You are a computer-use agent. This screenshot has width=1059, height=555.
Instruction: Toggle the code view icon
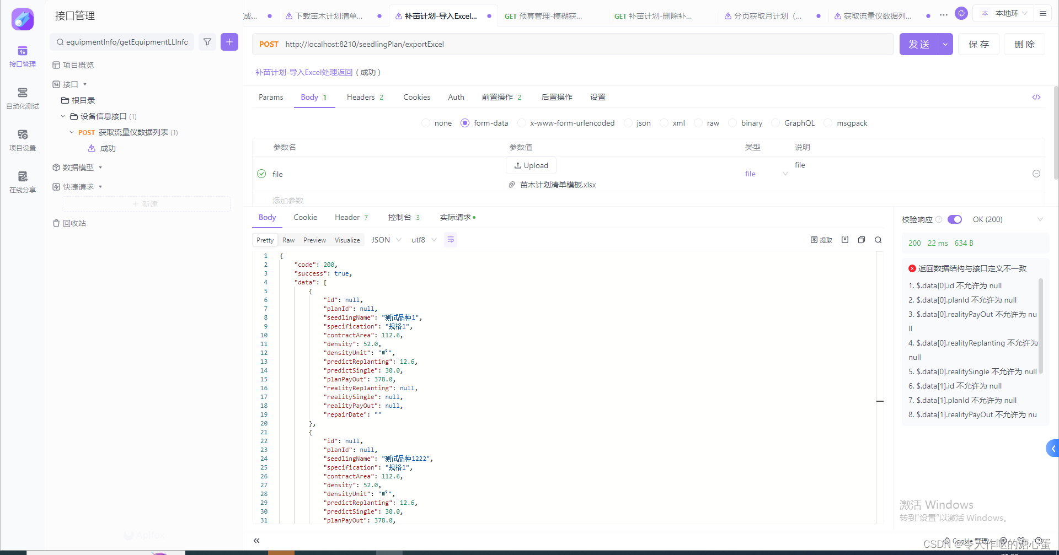point(1036,97)
